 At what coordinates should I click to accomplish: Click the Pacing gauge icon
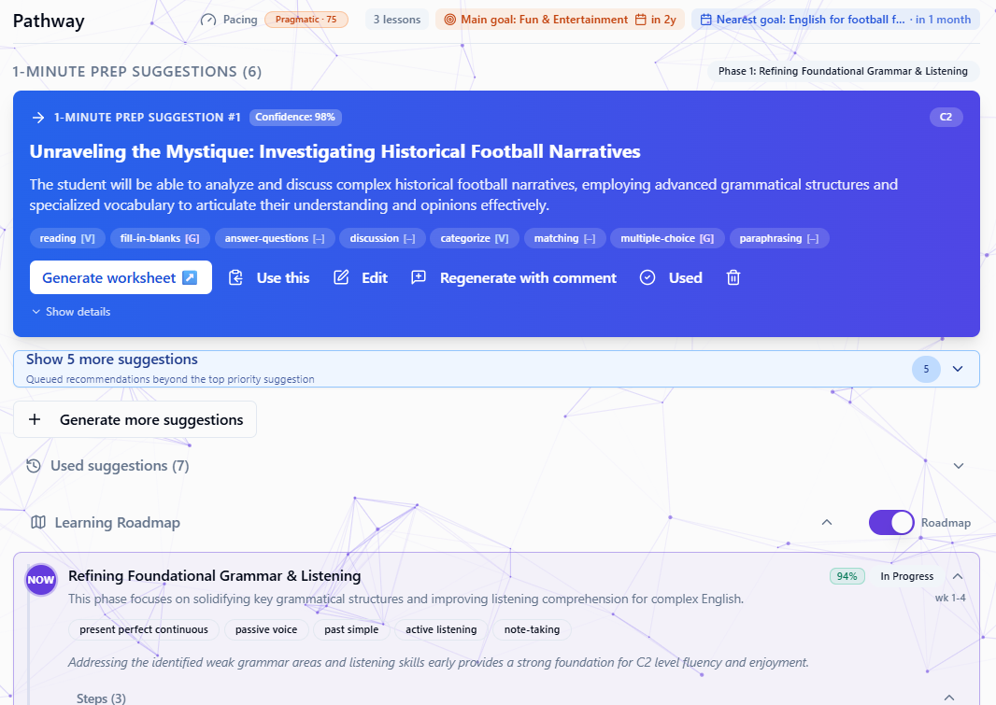tap(208, 20)
